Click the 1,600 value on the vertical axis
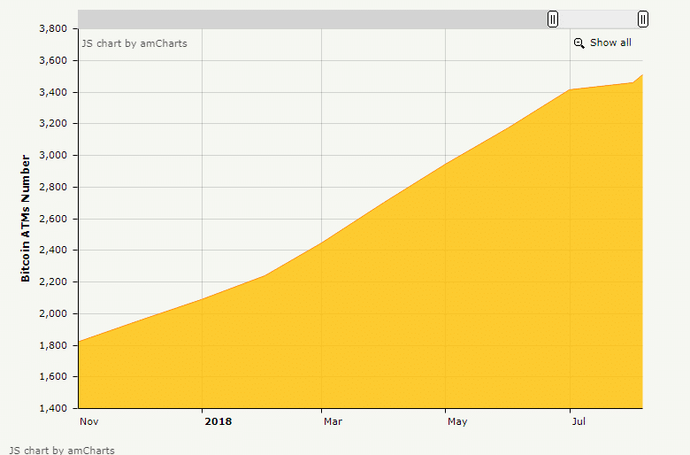The height and width of the screenshot is (455, 690). pyautogui.click(x=53, y=376)
